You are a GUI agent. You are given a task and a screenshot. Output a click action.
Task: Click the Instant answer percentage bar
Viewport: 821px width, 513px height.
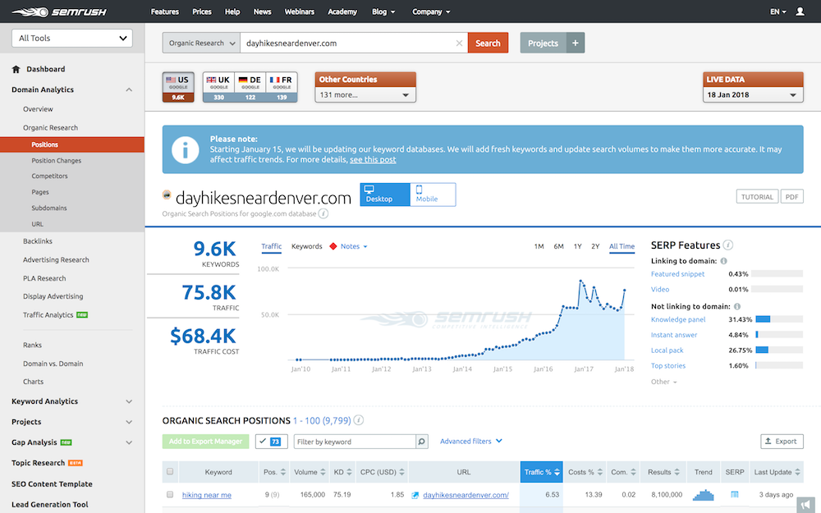click(779, 335)
